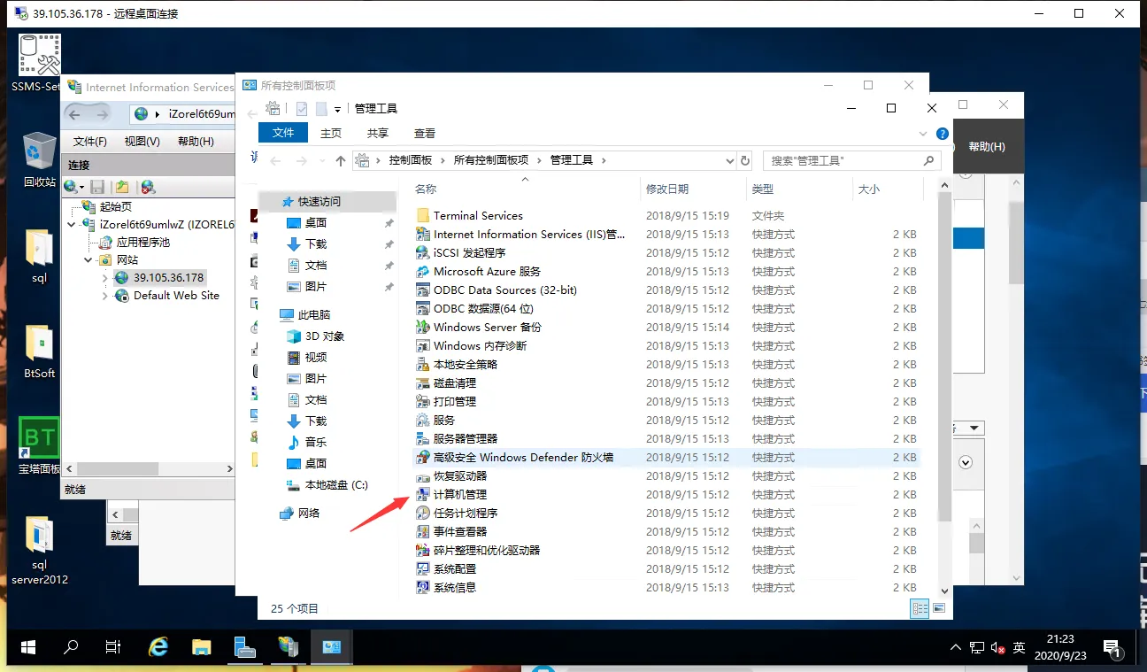Select Windows Server 备份 shortcut
The width and height of the screenshot is (1147, 672).
478,328
